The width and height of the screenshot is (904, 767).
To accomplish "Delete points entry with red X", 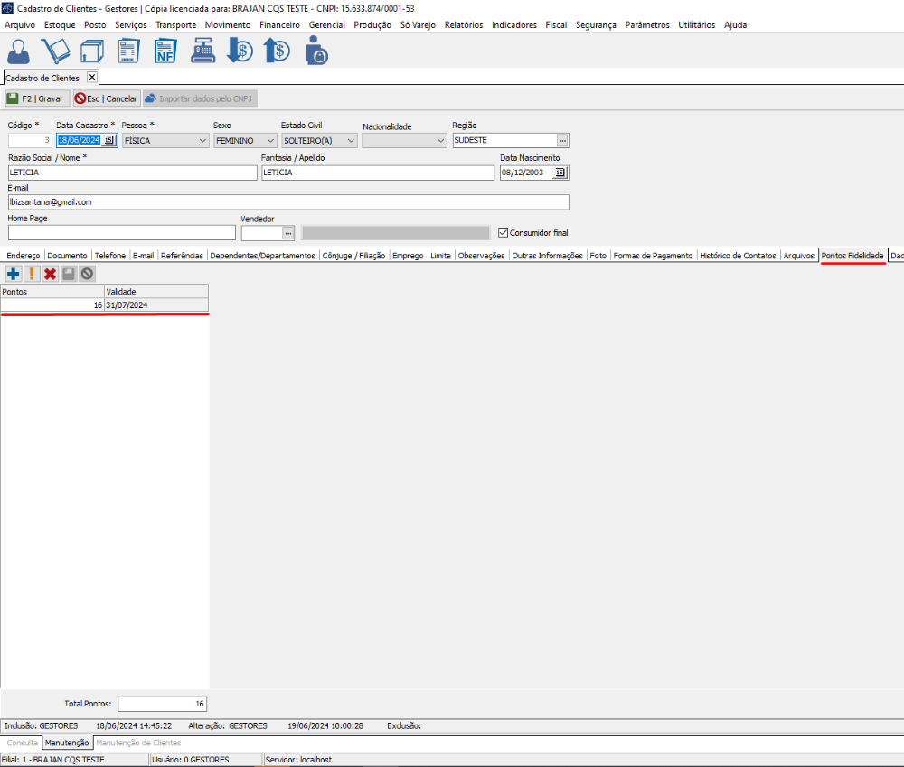I will click(50, 274).
